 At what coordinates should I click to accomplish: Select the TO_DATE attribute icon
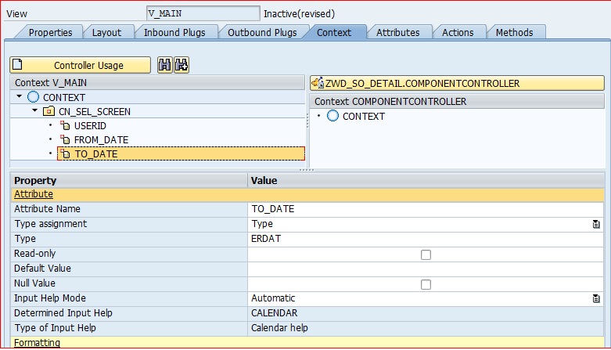tap(65, 153)
